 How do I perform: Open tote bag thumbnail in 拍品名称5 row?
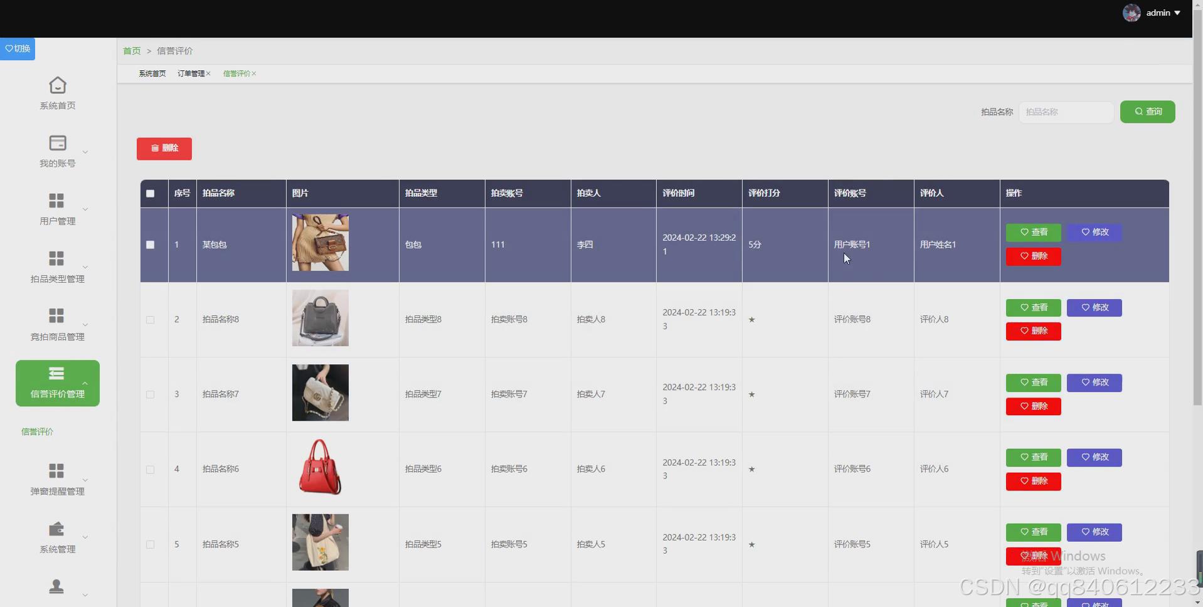tap(321, 542)
